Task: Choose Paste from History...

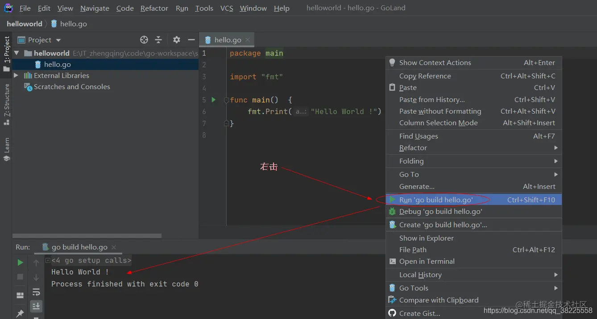Action: point(473,99)
